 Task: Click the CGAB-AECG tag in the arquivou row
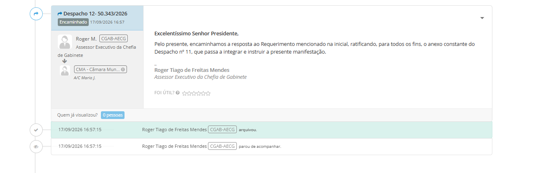[222, 130]
